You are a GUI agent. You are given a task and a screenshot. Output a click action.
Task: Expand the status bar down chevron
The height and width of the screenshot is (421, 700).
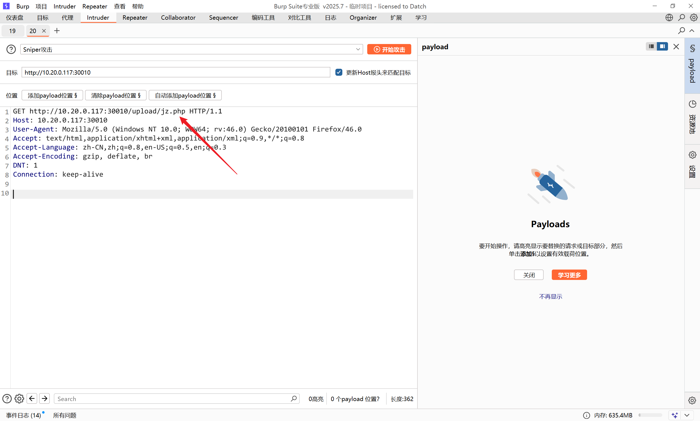pyautogui.click(x=687, y=415)
